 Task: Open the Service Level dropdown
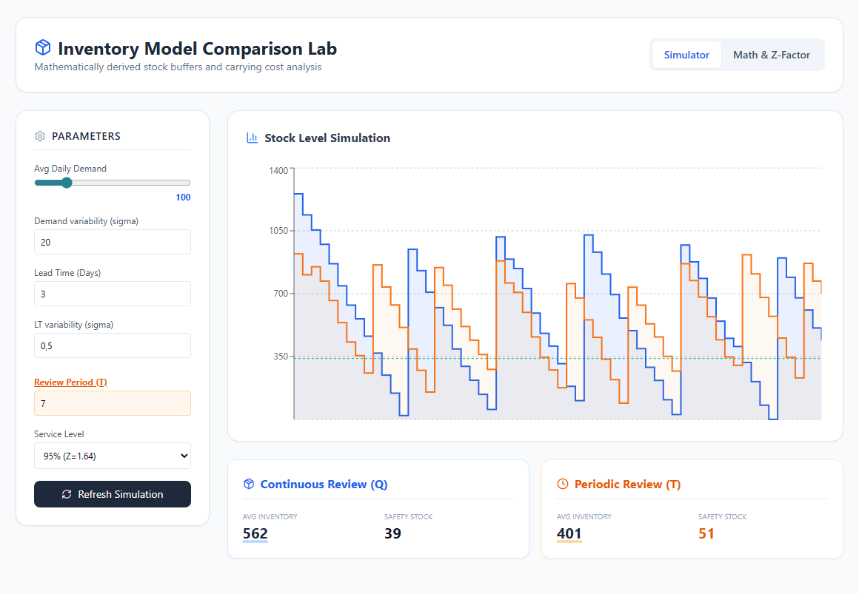113,456
